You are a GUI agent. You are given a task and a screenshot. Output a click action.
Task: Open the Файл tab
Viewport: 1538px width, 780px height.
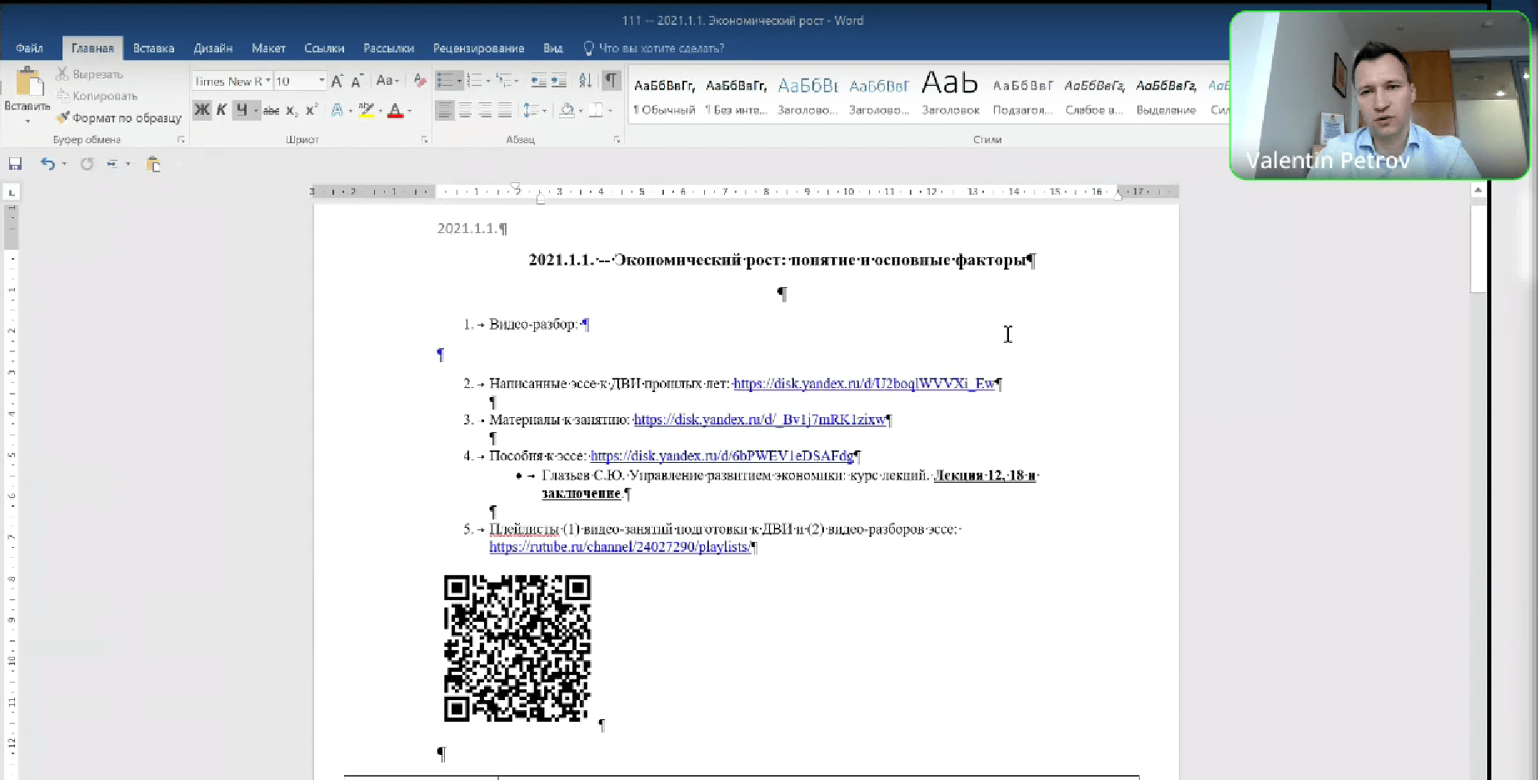pyautogui.click(x=29, y=48)
